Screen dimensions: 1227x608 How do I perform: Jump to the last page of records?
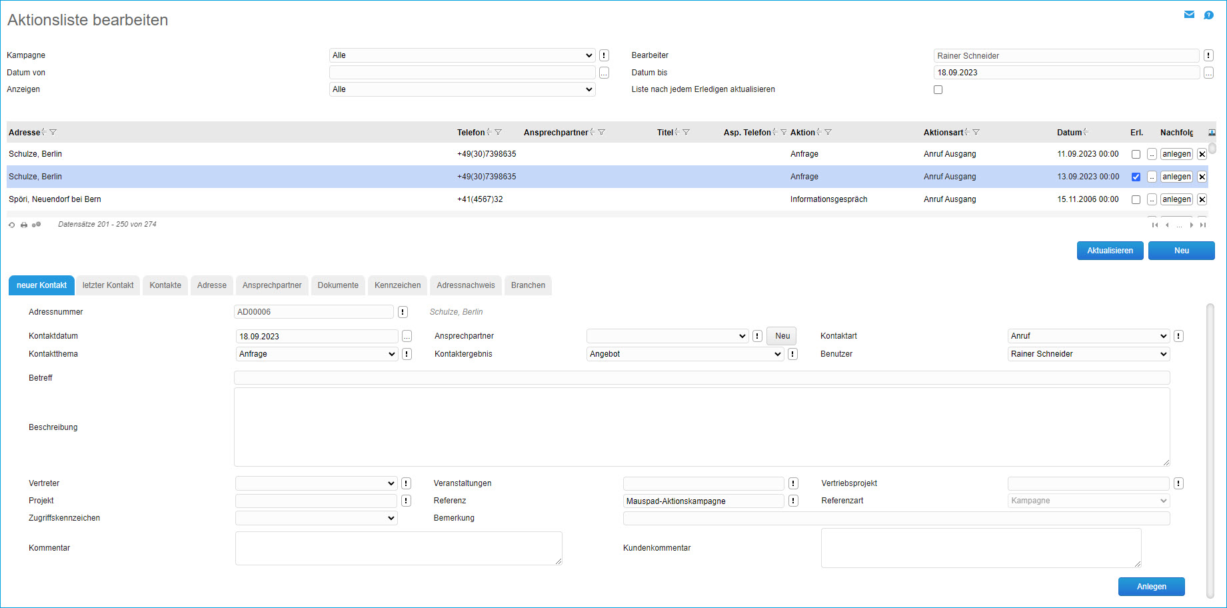[x=1203, y=225]
